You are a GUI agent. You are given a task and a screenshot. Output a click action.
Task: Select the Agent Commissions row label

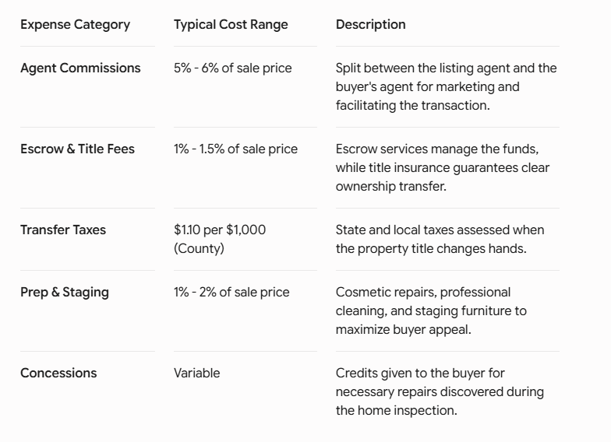click(x=80, y=68)
